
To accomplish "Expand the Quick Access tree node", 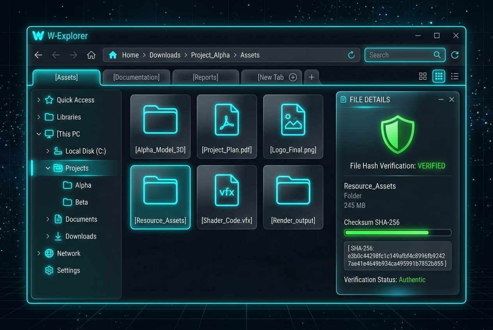I will 39,100.
